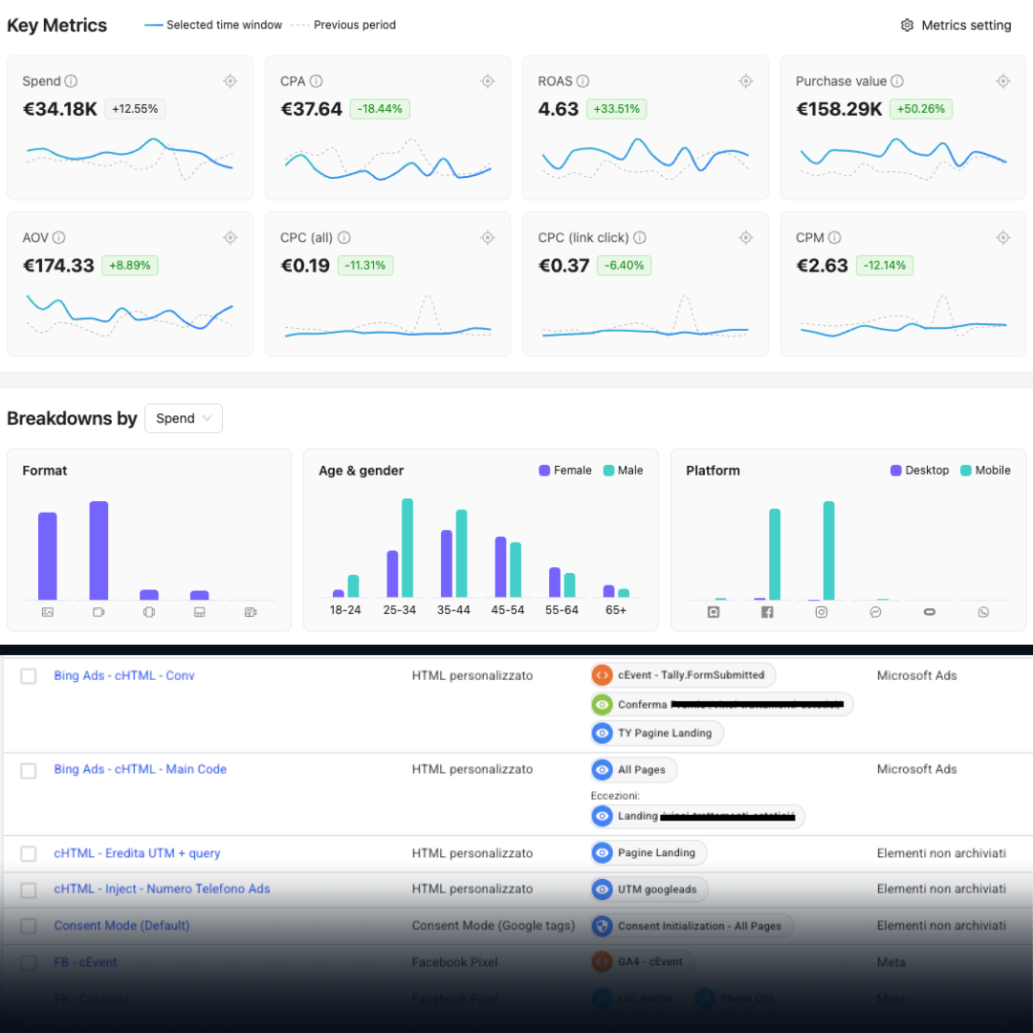This screenshot has width=1033, height=1033.
Task: Click the image format icon under Format chart
Action: point(48,612)
